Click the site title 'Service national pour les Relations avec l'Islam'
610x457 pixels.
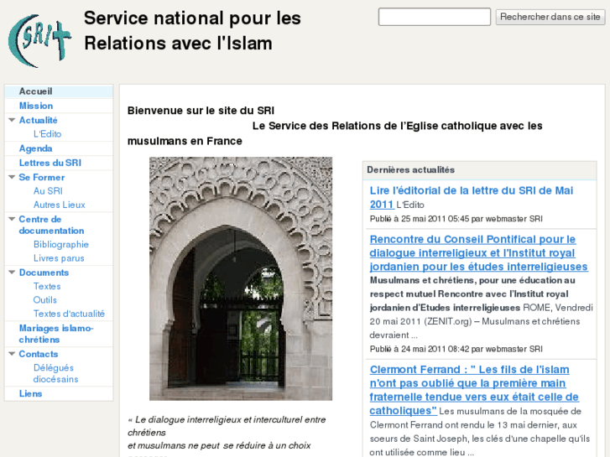click(192, 31)
